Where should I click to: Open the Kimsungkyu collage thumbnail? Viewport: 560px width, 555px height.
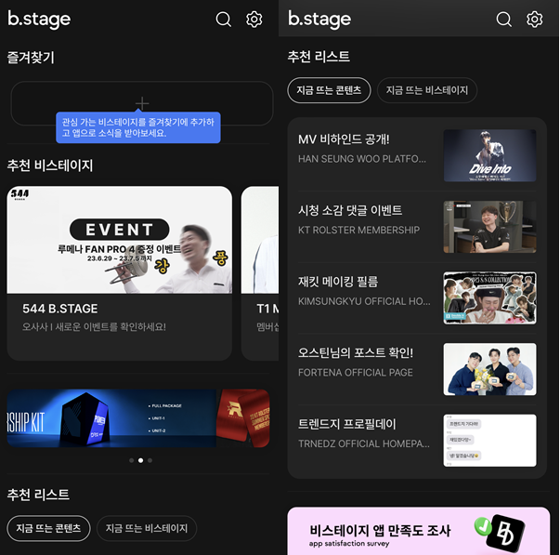[489, 297]
